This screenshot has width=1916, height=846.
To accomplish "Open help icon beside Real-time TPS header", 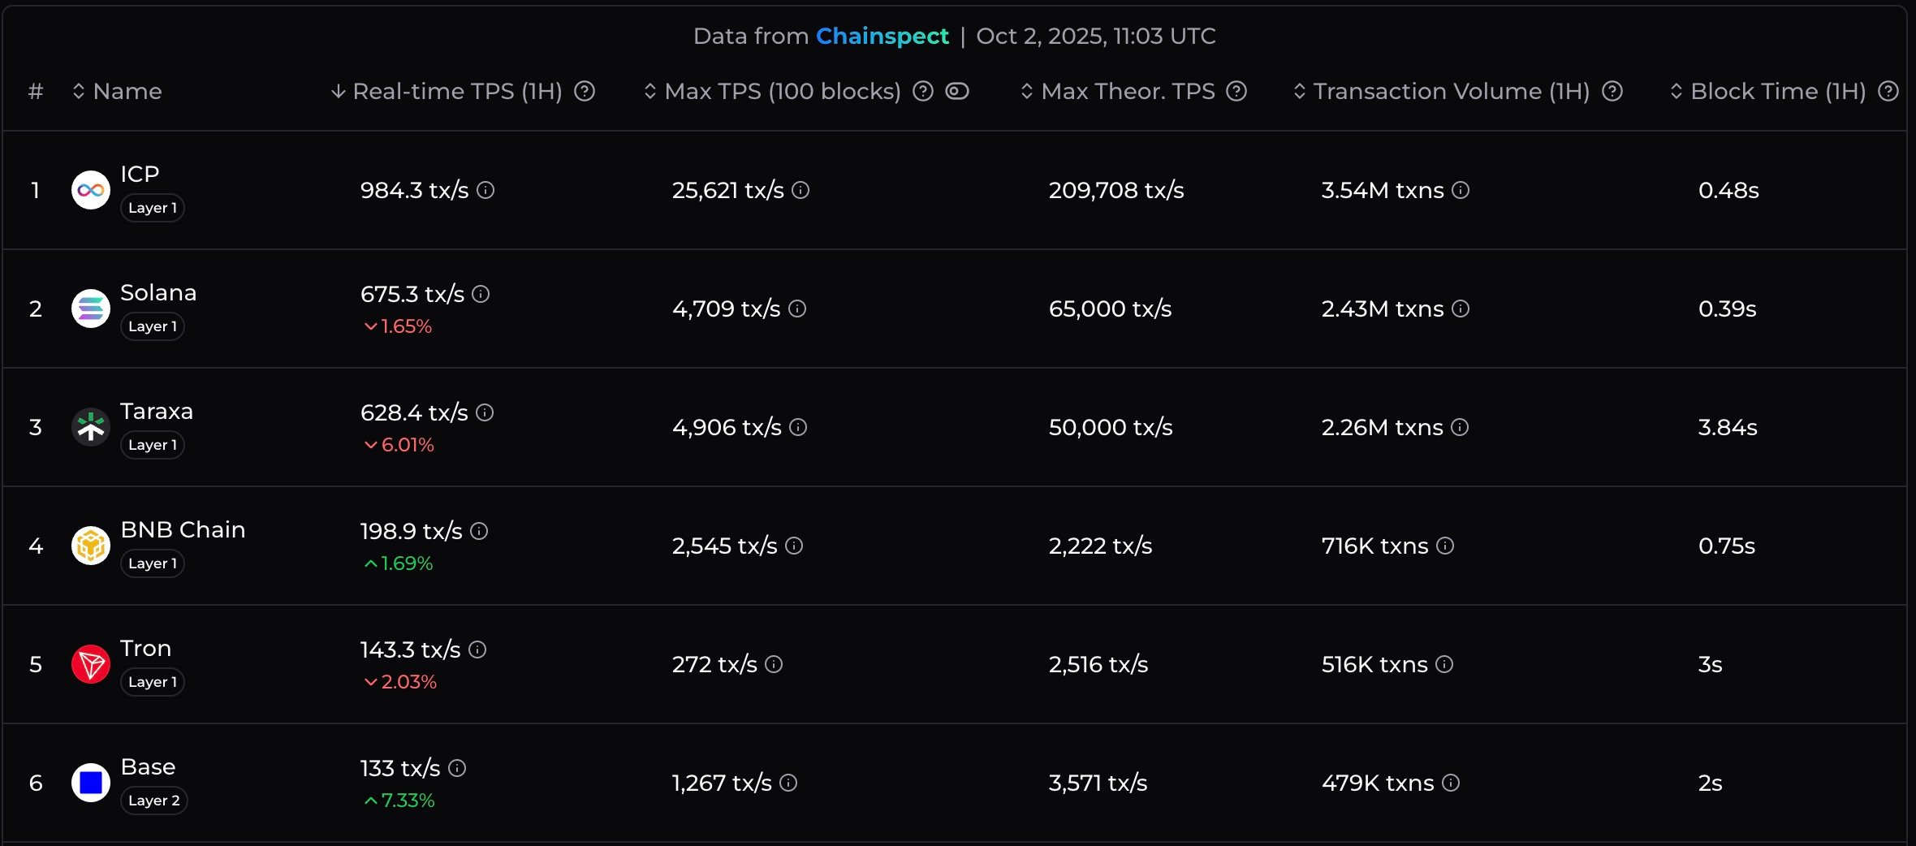I will (x=585, y=91).
